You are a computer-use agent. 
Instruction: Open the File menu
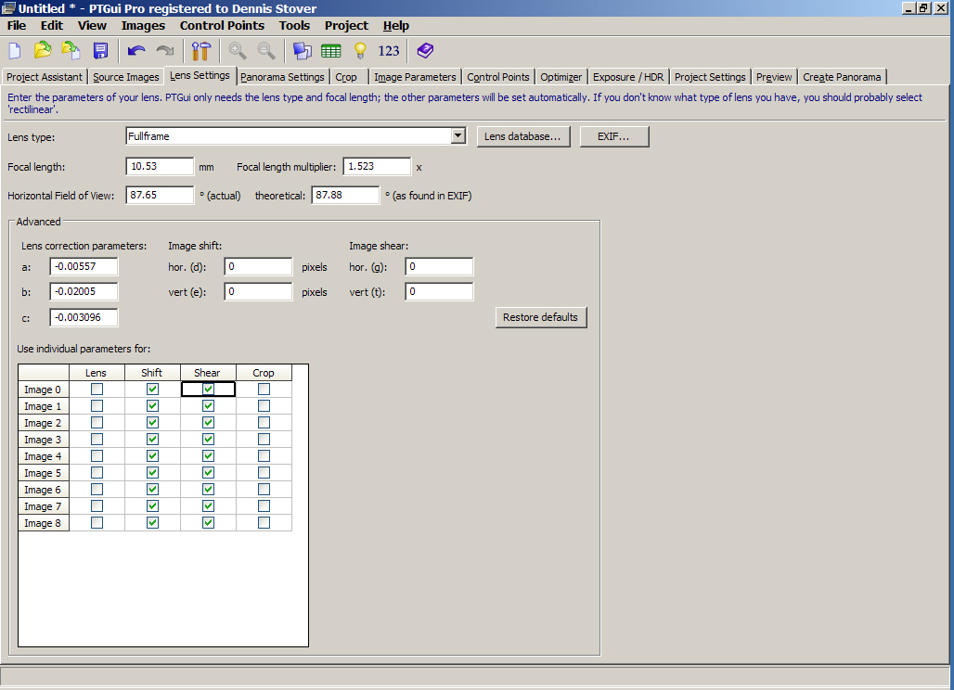(17, 26)
